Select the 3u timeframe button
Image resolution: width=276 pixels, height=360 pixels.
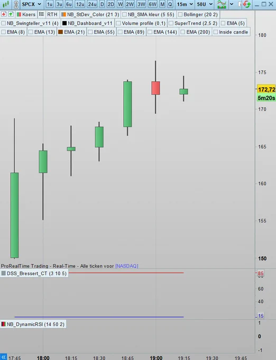(x=59, y=4)
